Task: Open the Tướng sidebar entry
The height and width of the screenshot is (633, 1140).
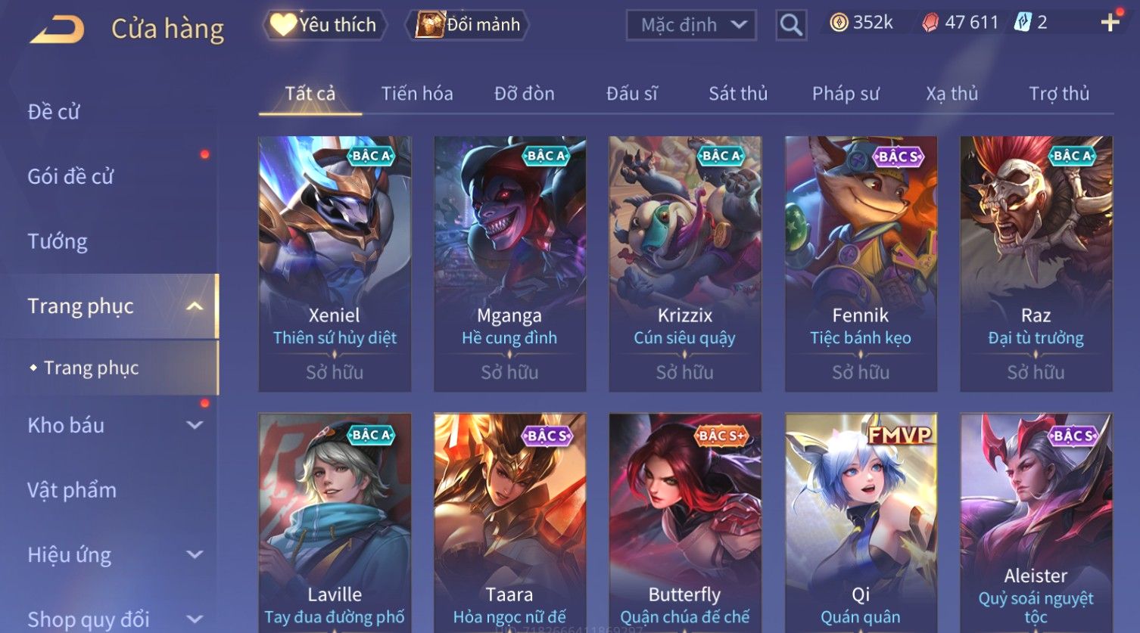Action: 58,241
